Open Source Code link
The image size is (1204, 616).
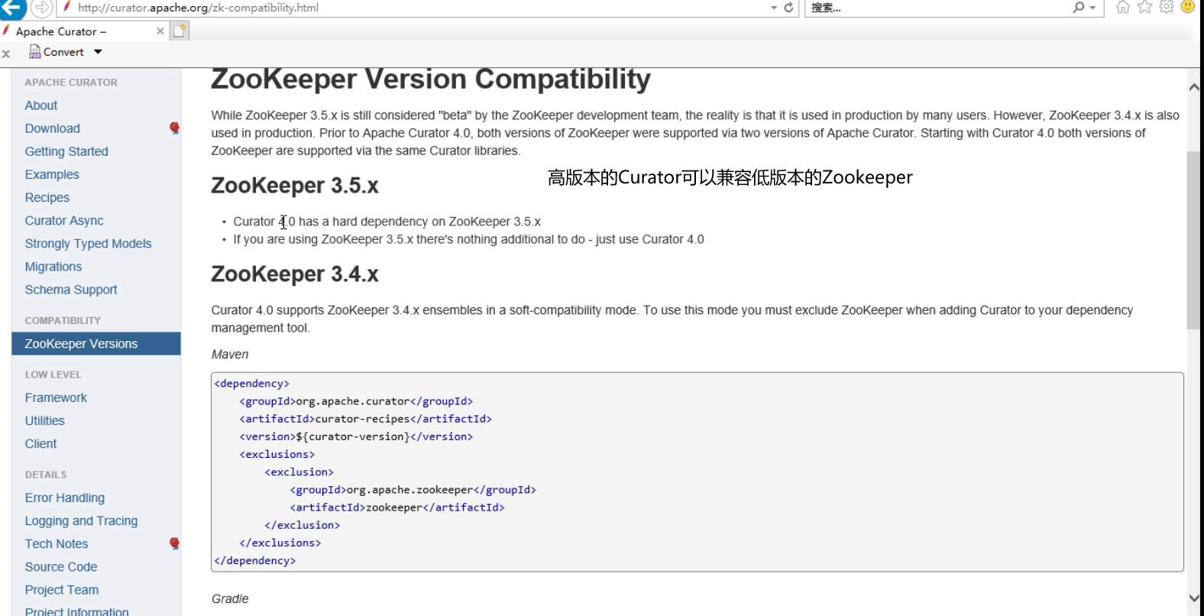coord(61,566)
